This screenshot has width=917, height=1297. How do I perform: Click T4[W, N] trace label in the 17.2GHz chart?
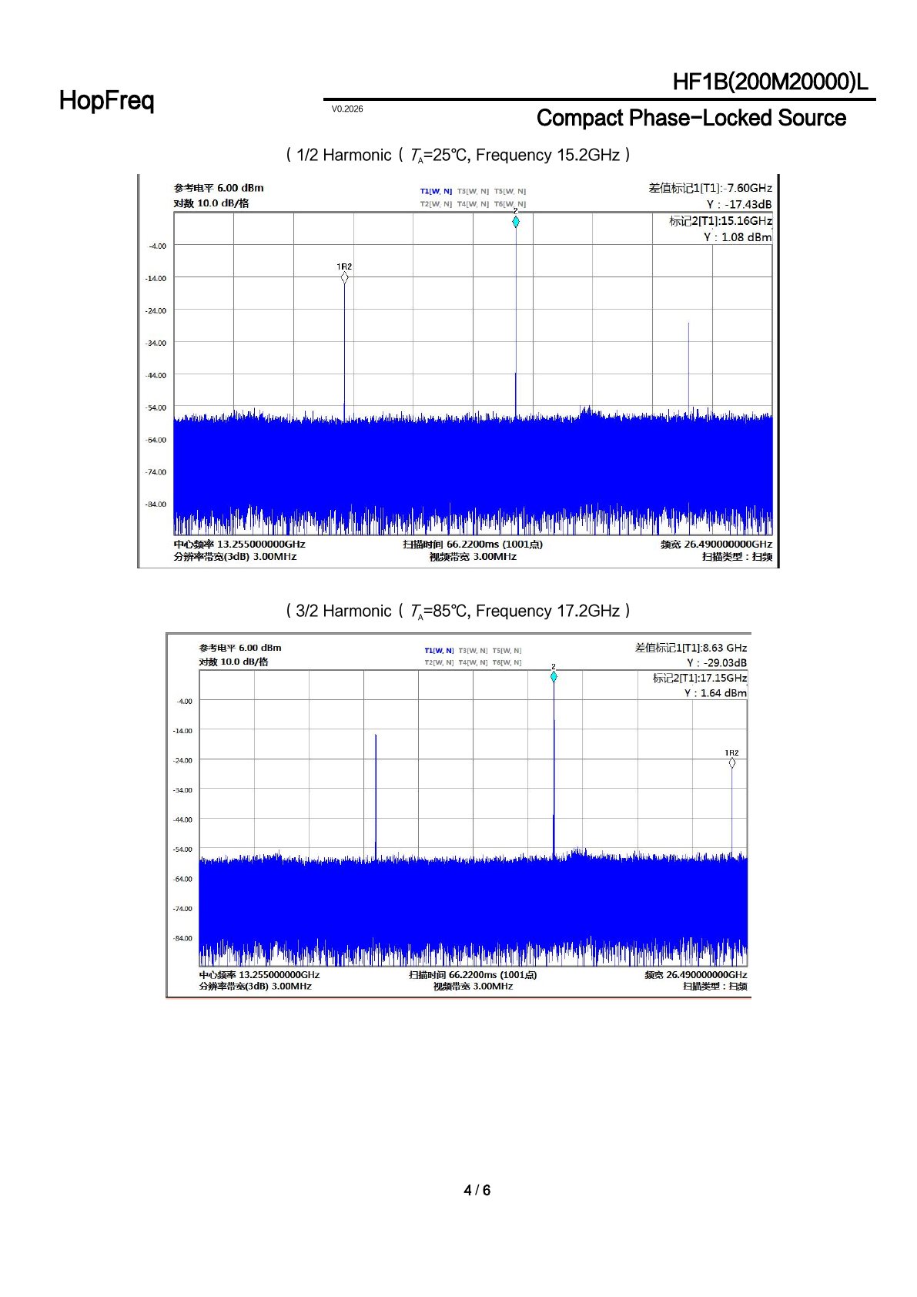tap(473, 662)
